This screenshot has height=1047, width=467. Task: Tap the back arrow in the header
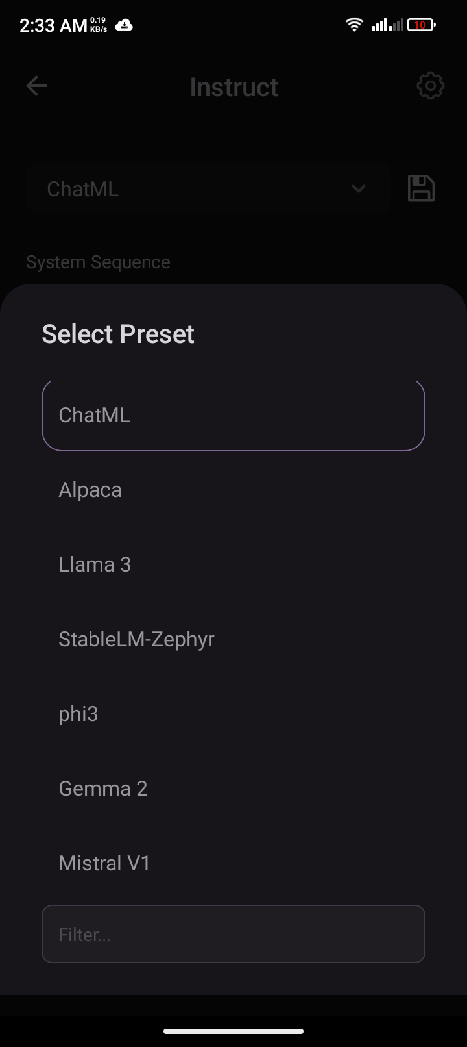click(36, 86)
